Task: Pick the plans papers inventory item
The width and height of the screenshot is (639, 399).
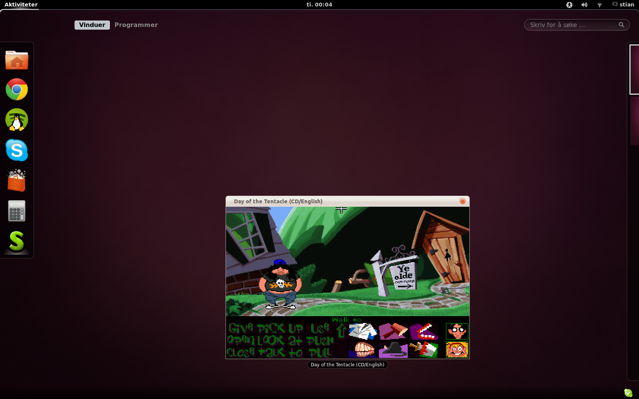Action: point(363,331)
